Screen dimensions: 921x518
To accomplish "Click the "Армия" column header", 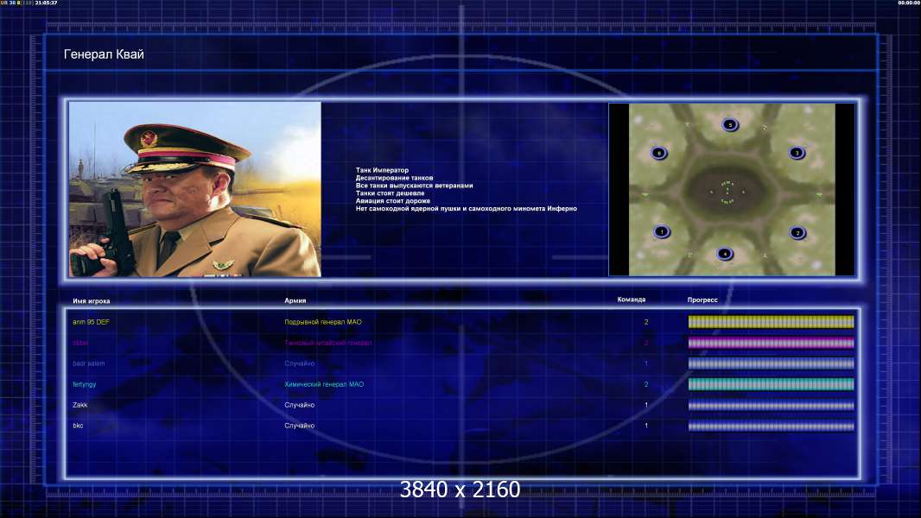I will coord(295,300).
